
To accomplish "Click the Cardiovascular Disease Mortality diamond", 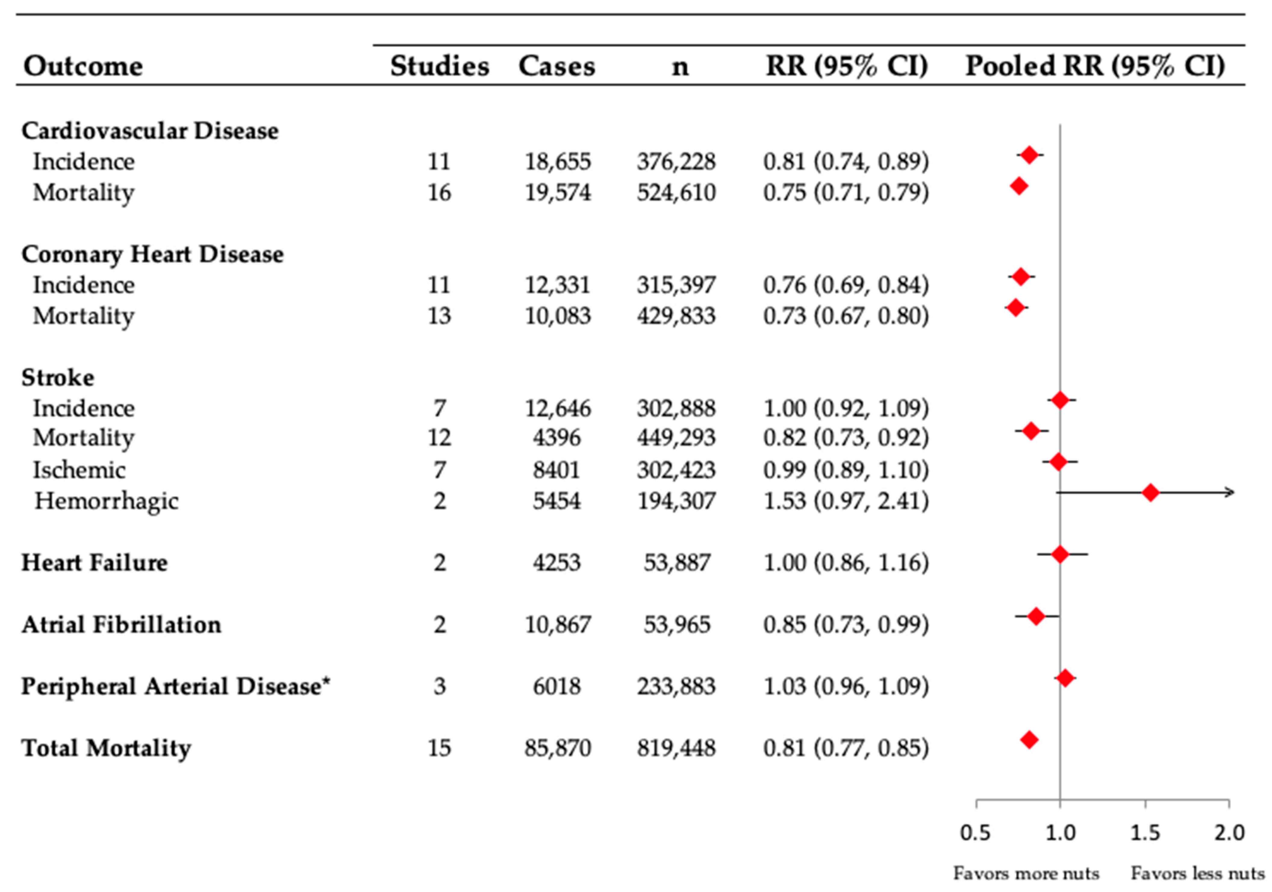I will [1019, 186].
